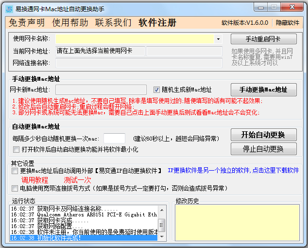Image resolution: width=308 pixels, height=248 pixels.
Task: Click the 手动更换Mac地址 button
Action: pyautogui.click(x=264, y=89)
